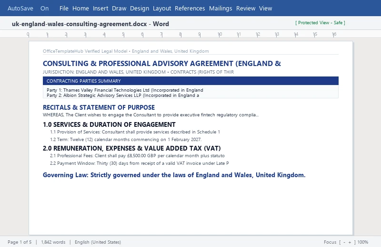Click the 2.0 Remuneration heading

(x=132, y=148)
